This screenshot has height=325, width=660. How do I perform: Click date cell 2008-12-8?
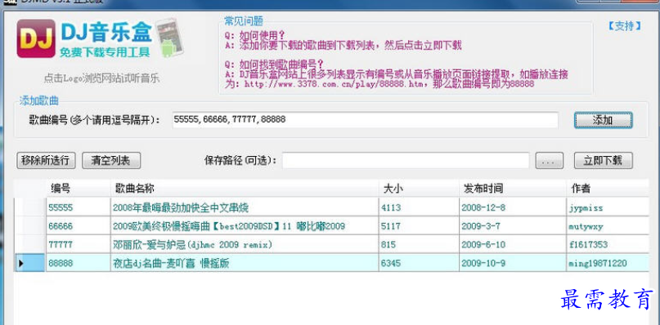[x=513, y=207]
